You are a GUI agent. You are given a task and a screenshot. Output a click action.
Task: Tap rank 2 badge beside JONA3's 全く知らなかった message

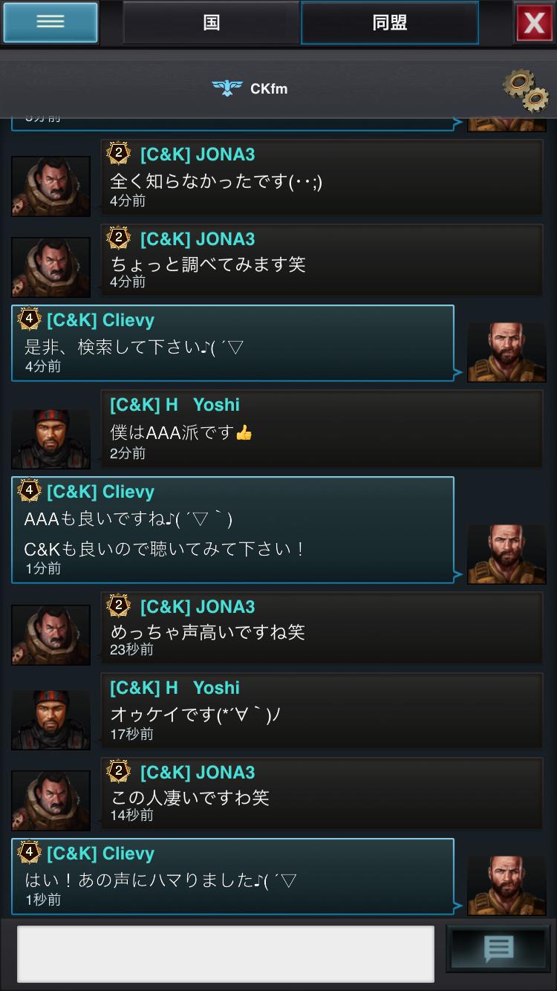click(x=119, y=154)
